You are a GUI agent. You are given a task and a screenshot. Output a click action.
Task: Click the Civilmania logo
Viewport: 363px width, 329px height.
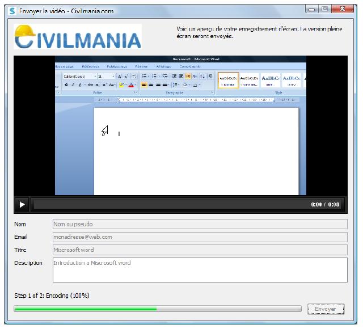[x=78, y=36]
